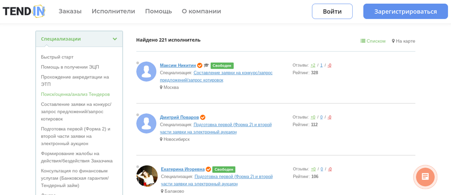This screenshot has width=451, height=195.
Task: Click the map pin icon by На карте
Action: click(393, 41)
